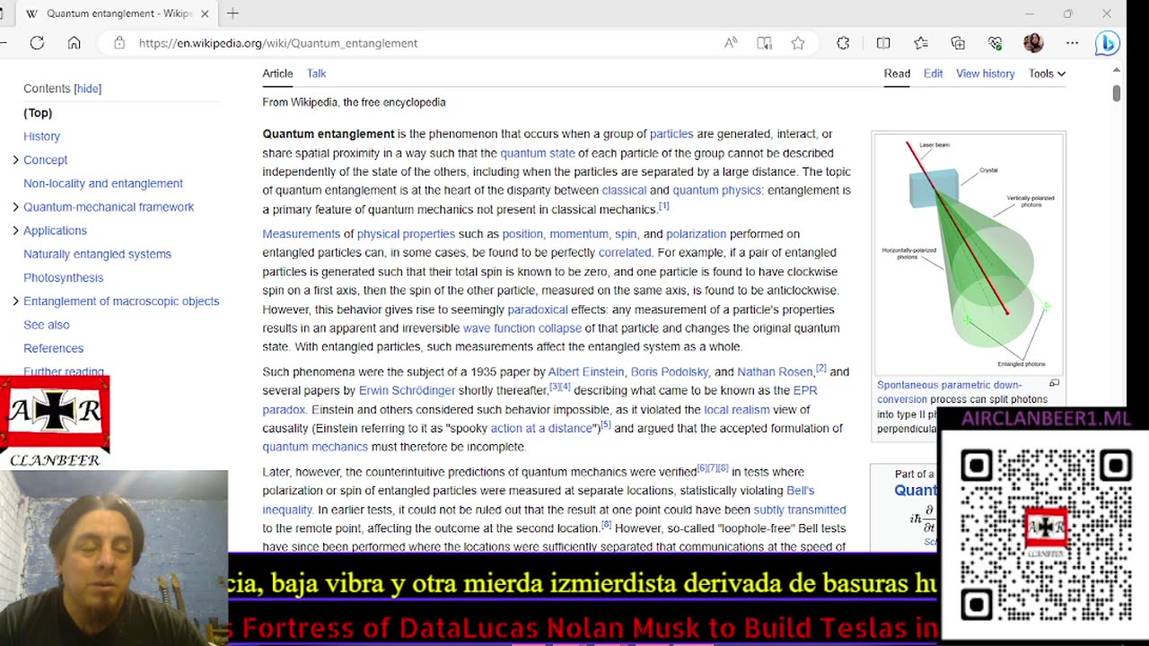Image resolution: width=1149 pixels, height=646 pixels.
Task: Go to Applications contents link
Action: click(x=55, y=231)
